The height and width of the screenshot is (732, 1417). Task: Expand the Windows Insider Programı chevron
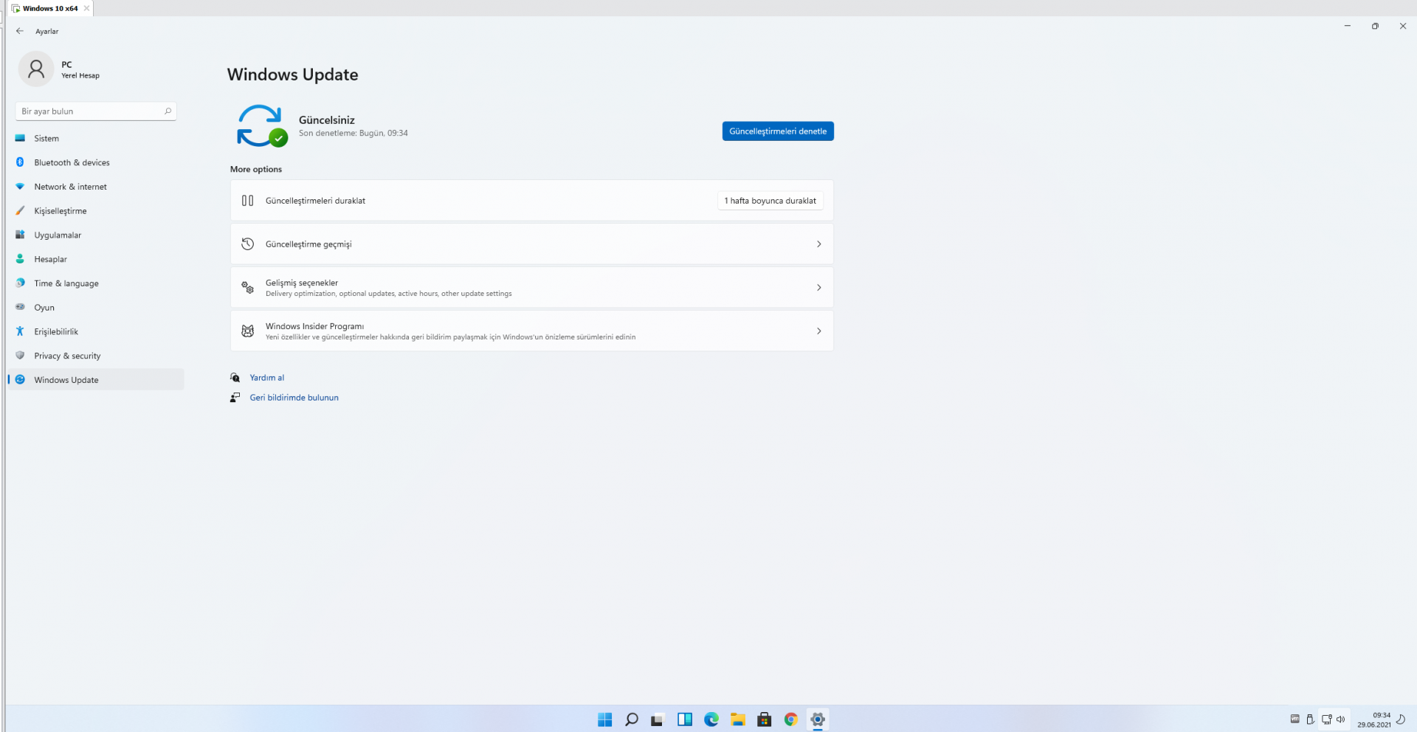[818, 331]
